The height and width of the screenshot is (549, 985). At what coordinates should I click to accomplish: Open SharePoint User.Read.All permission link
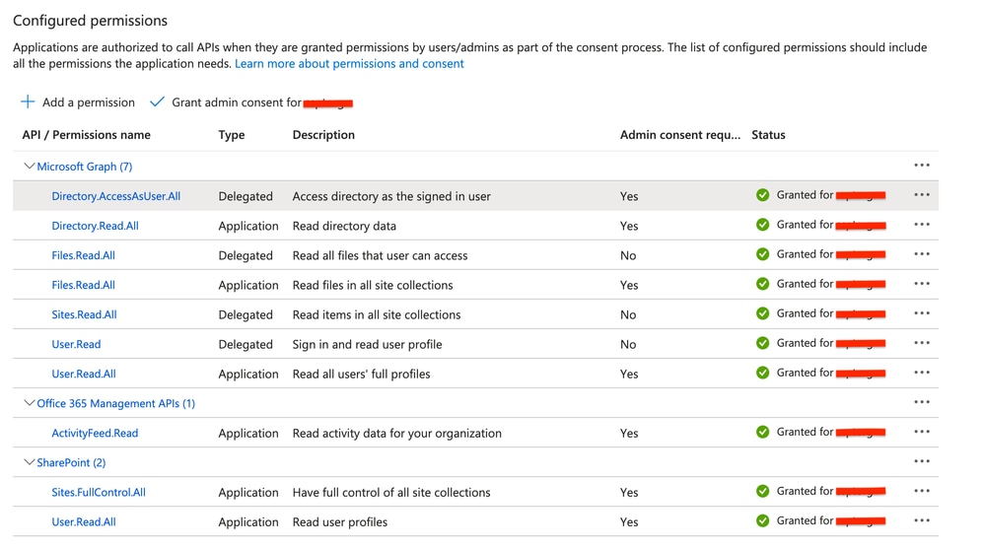84,521
